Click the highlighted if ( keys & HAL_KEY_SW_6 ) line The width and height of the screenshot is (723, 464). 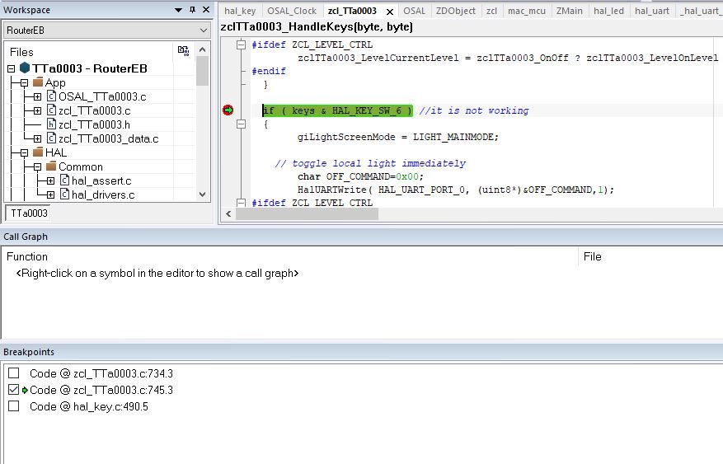pyautogui.click(x=337, y=110)
